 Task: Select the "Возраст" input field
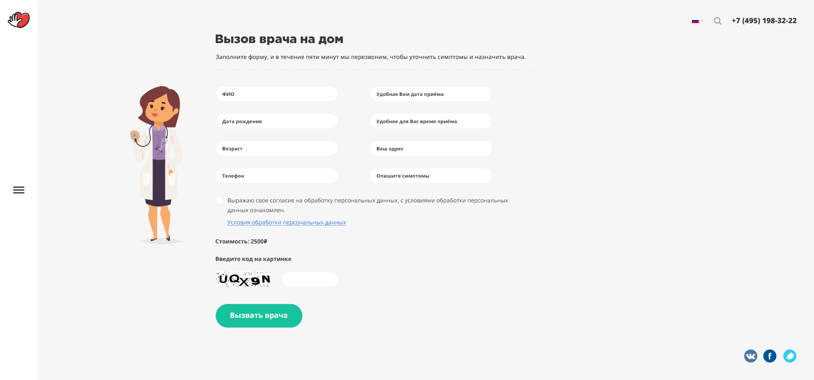tap(277, 148)
